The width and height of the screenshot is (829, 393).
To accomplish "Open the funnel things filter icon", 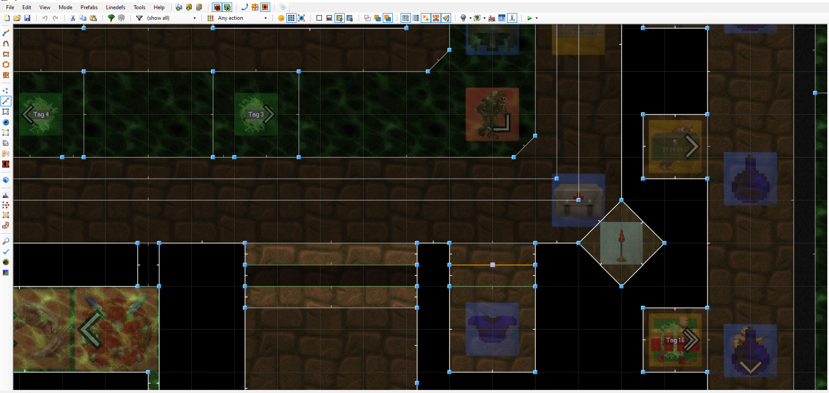I will pos(139,18).
